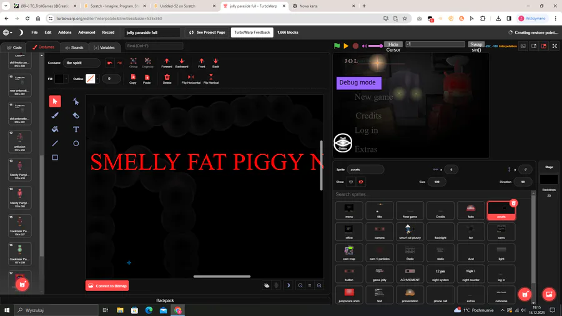Reset paint canvas zoom
The width and height of the screenshot is (562, 316).
tap(310, 285)
